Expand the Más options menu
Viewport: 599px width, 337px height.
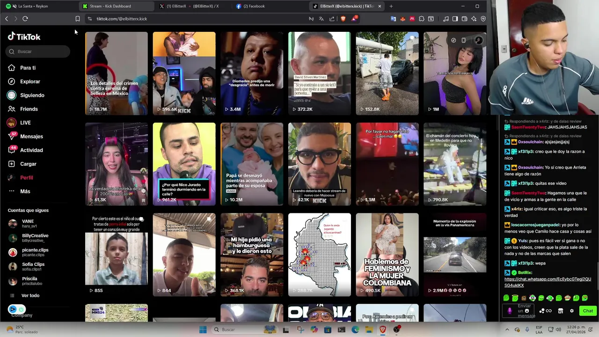(19, 191)
